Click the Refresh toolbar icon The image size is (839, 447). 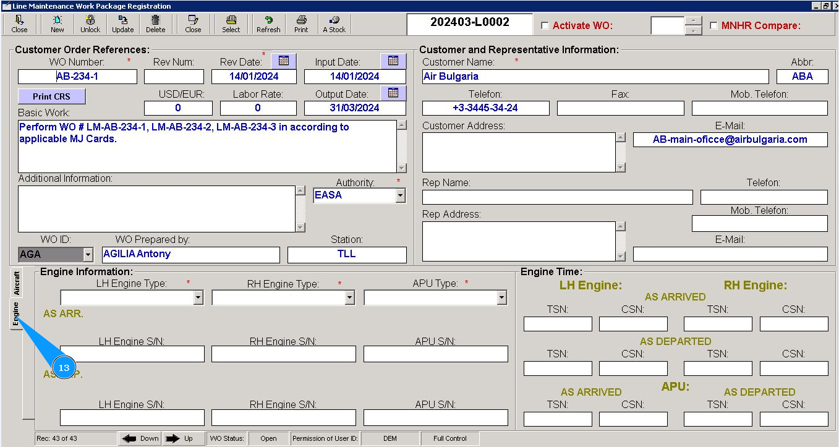click(268, 23)
